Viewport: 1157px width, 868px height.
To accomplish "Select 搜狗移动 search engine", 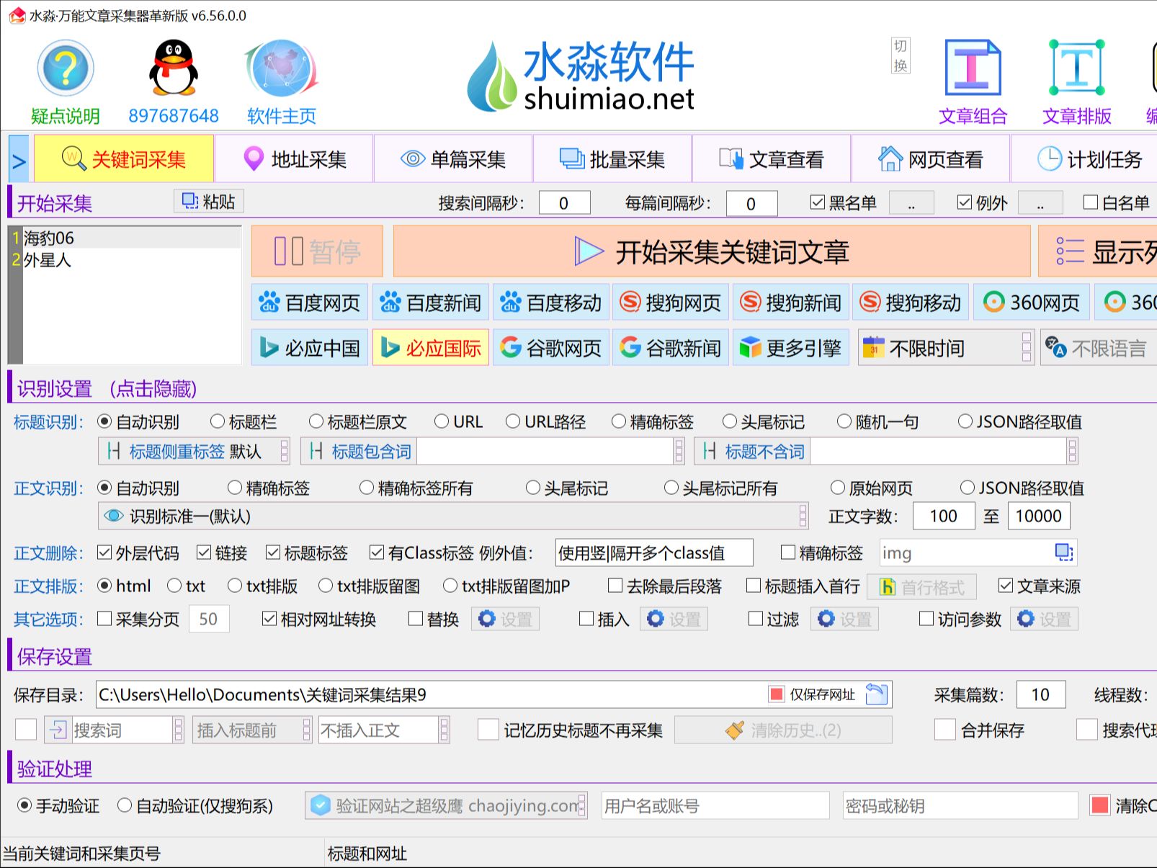I will point(911,303).
